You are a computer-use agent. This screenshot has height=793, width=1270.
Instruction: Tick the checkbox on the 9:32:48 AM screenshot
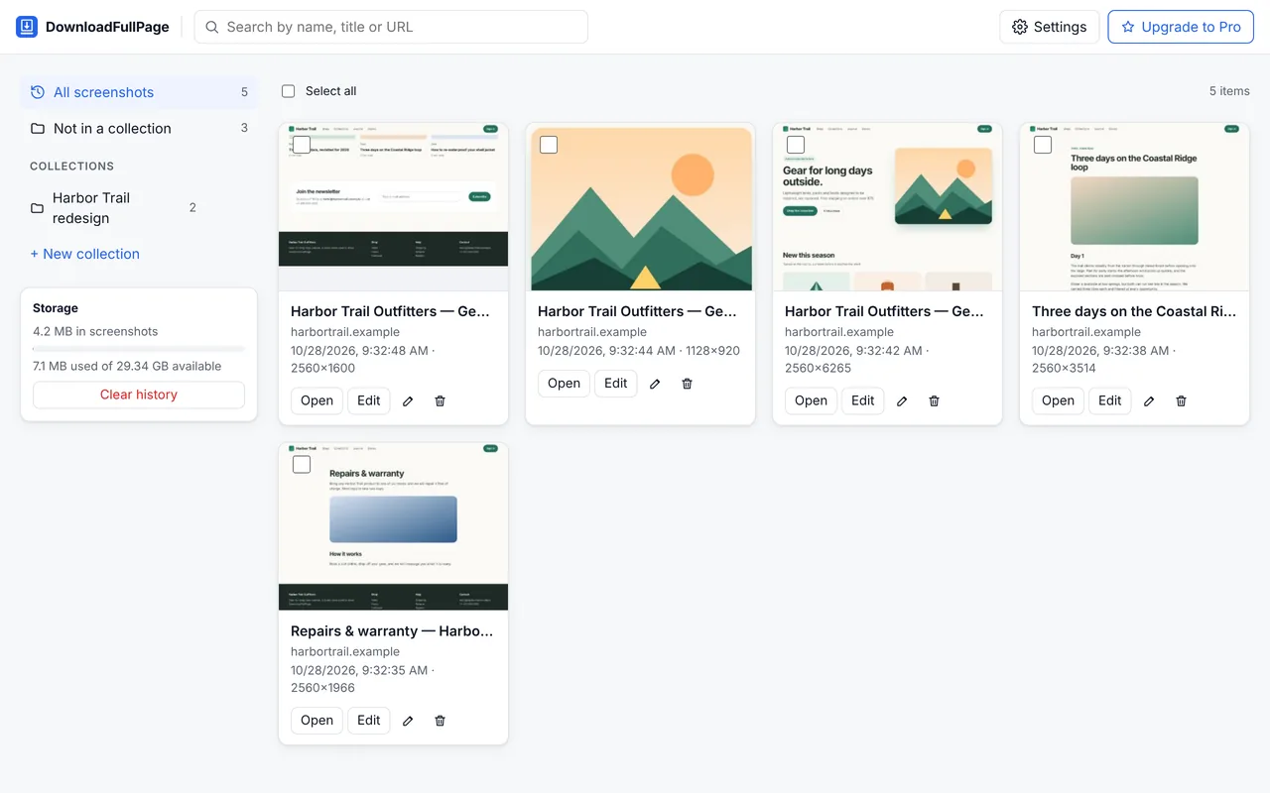point(302,145)
